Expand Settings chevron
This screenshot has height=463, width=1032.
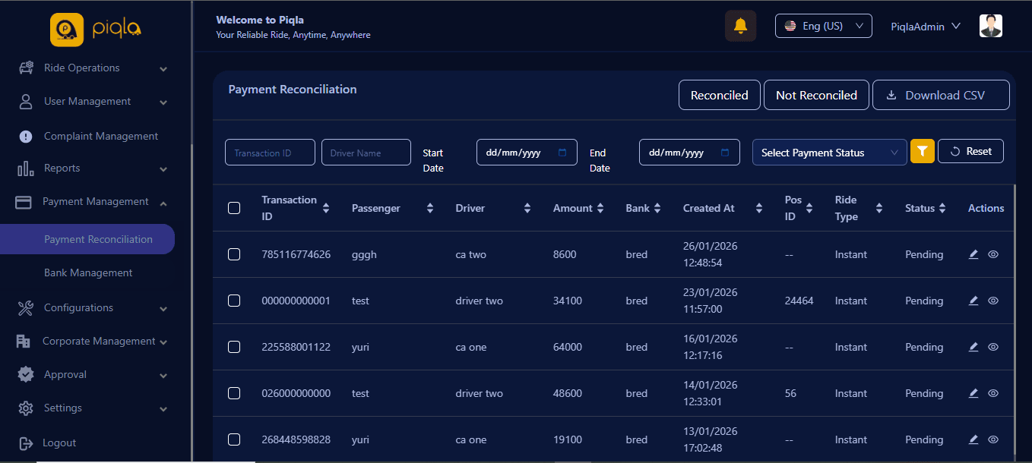pyautogui.click(x=163, y=409)
